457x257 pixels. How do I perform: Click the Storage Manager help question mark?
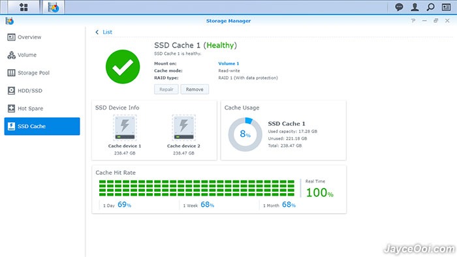tap(413, 21)
